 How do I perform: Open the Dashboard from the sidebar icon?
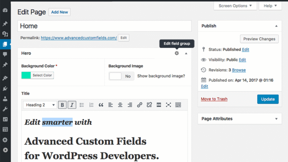pyautogui.click(x=5, y=10)
